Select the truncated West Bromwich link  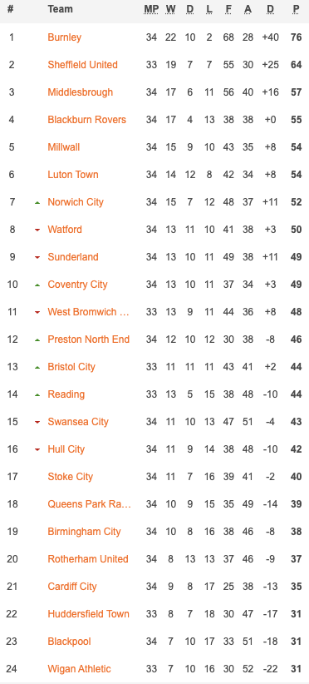click(88, 311)
